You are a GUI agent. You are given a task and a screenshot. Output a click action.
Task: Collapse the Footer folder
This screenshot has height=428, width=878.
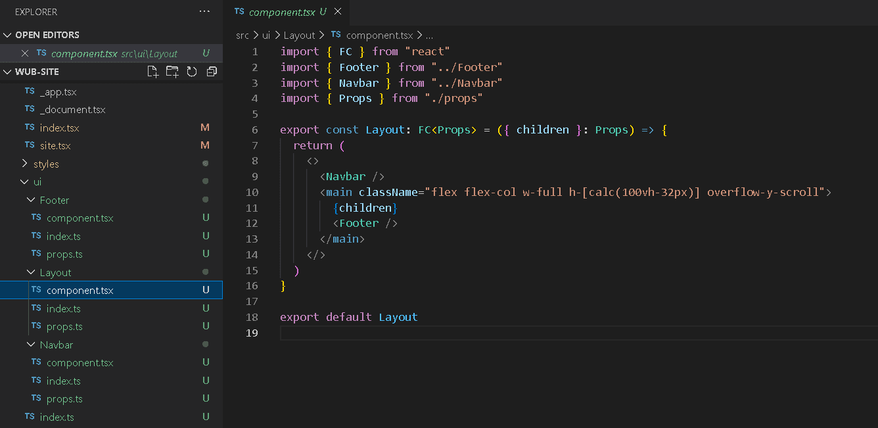[x=54, y=200]
